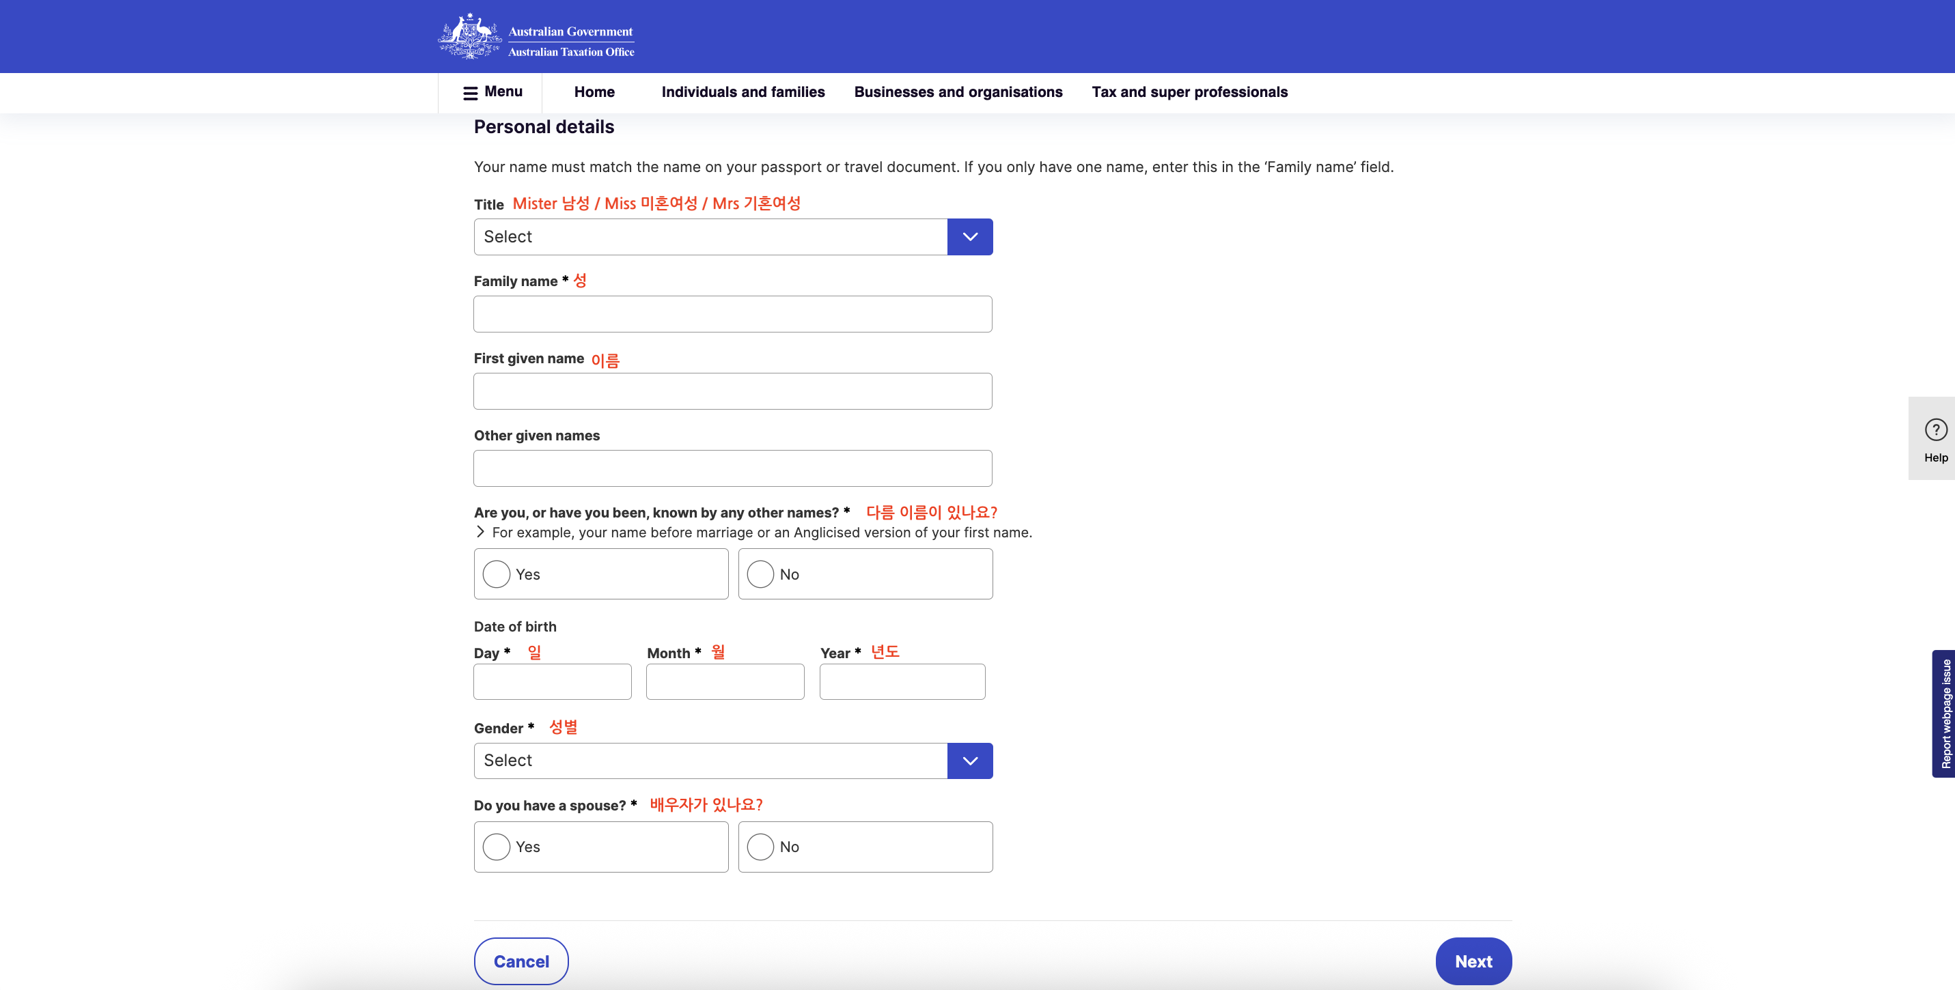Choose Yes for having a spouse
This screenshot has height=990, width=1955.
tap(497, 847)
